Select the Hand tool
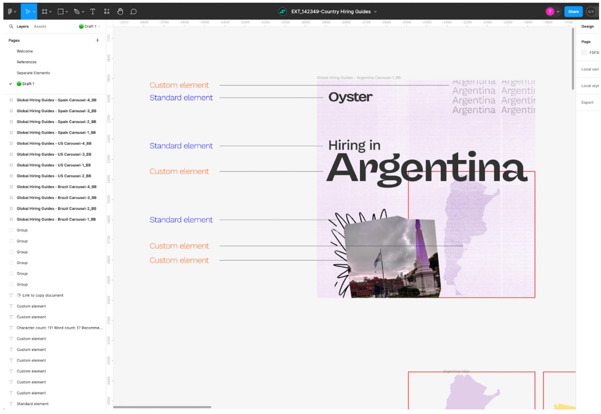This screenshot has height=414, width=601. [x=120, y=11]
